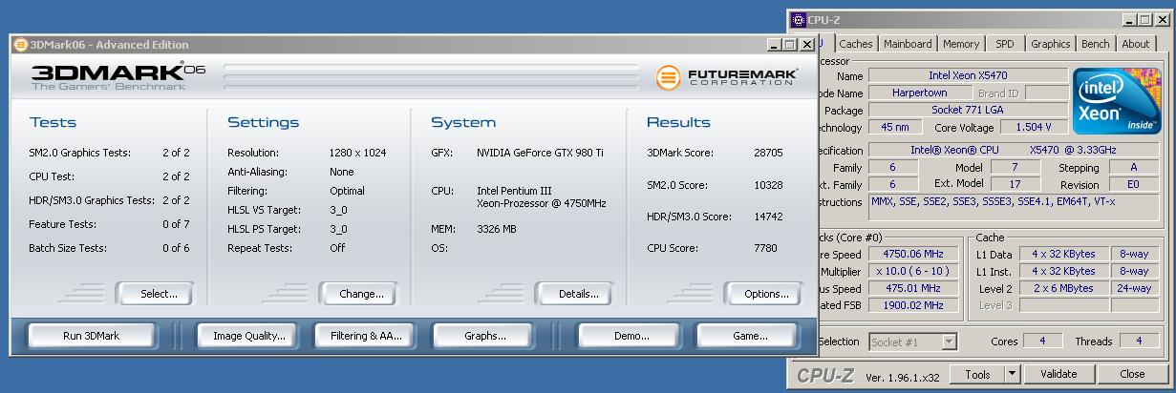The image size is (1176, 393).
Task: Click the Validate button in CPU-Z
Action: [x=1058, y=374]
